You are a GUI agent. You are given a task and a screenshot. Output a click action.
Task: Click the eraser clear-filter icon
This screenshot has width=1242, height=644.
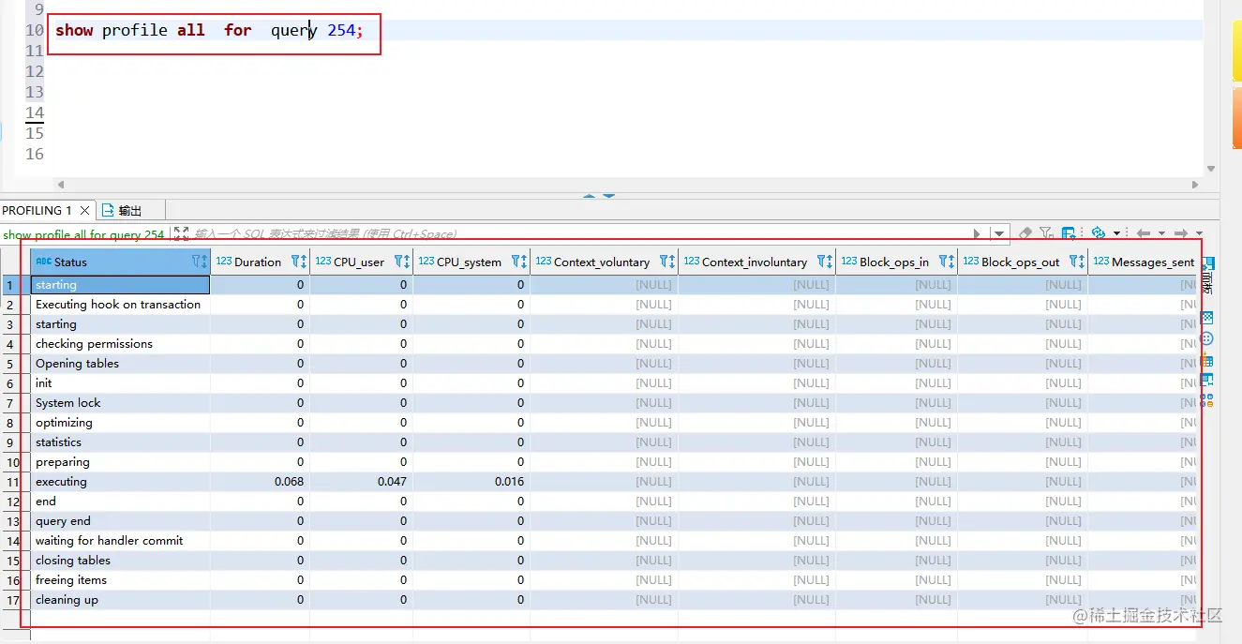(1025, 233)
